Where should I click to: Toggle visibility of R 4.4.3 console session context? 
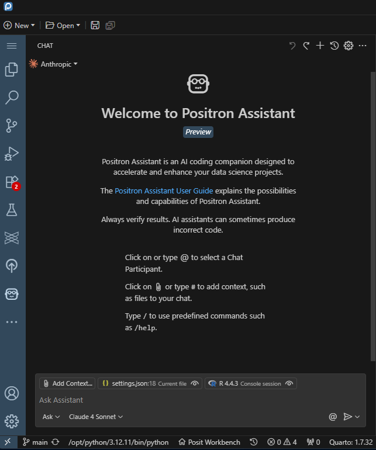tap(289, 384)
